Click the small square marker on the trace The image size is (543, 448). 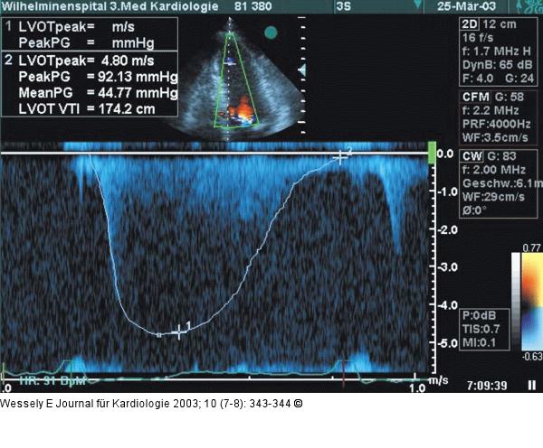tap(159, 335)
